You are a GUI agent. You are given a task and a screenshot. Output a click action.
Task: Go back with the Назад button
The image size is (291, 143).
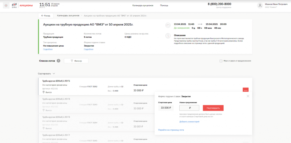[46, 16]
